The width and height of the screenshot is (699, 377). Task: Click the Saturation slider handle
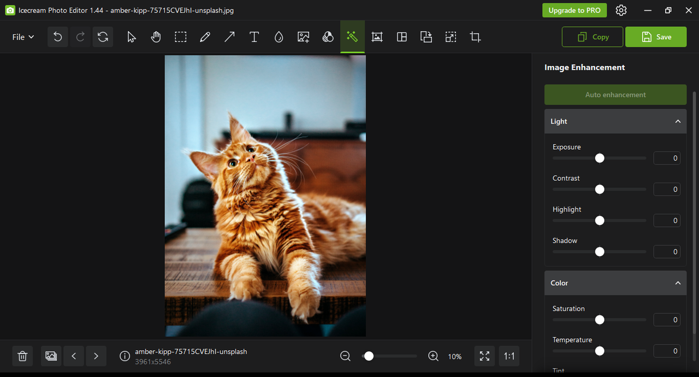[600, 320]
